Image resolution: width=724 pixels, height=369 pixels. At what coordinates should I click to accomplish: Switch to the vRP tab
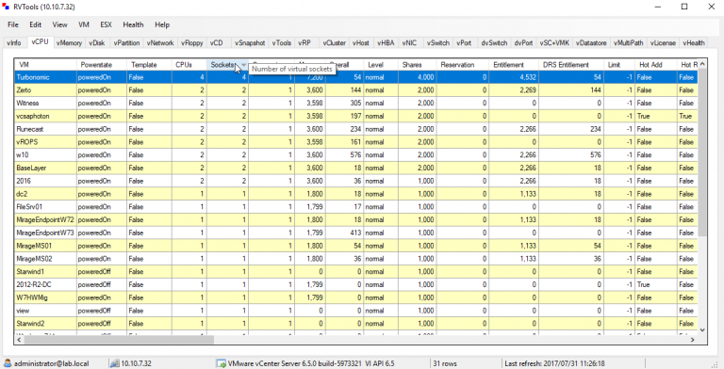point(304,43)
